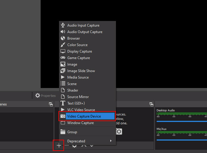
Task: Choose Audio Output Capture entry
Action: [87, 32]
